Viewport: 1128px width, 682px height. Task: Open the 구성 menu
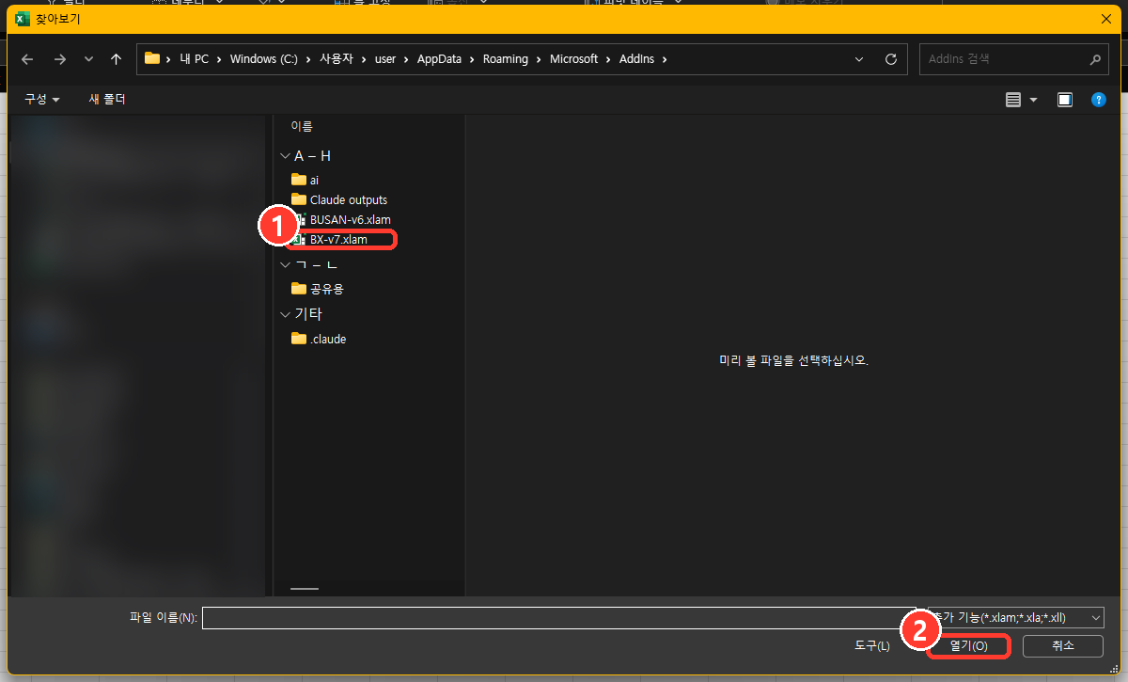click(42, 99)
